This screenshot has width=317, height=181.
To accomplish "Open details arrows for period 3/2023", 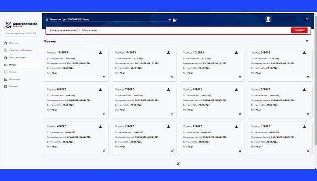I will pyautogui.click(x=172, y=151).
